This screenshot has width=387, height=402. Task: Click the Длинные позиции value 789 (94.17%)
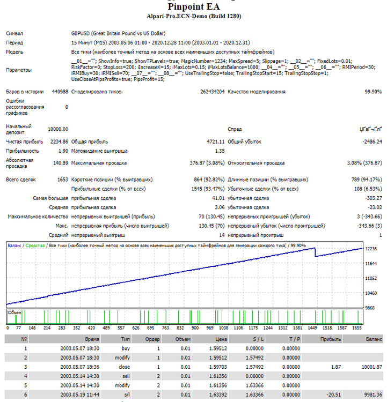point(367,180)
